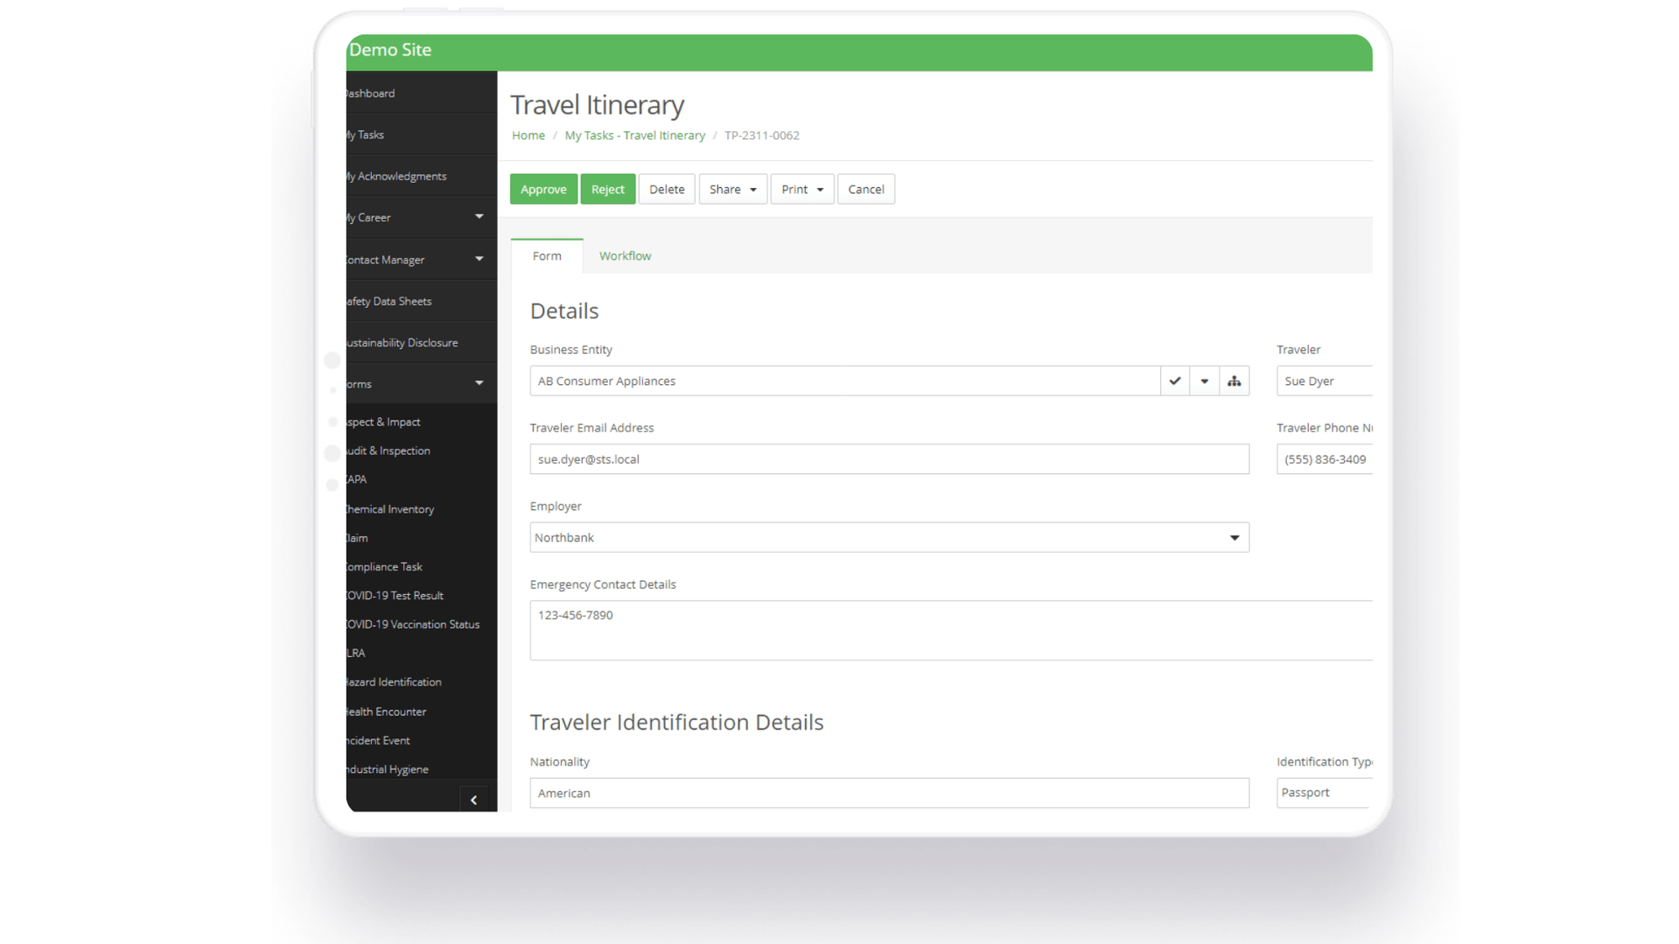Open the Share dropdown button

coord(733,189)
